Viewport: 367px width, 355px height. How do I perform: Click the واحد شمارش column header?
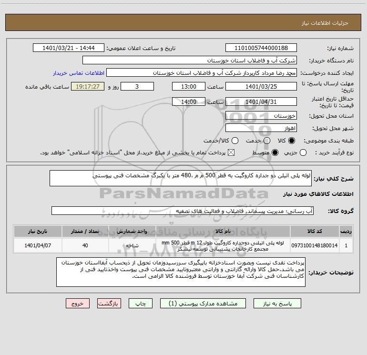(132, 231)
